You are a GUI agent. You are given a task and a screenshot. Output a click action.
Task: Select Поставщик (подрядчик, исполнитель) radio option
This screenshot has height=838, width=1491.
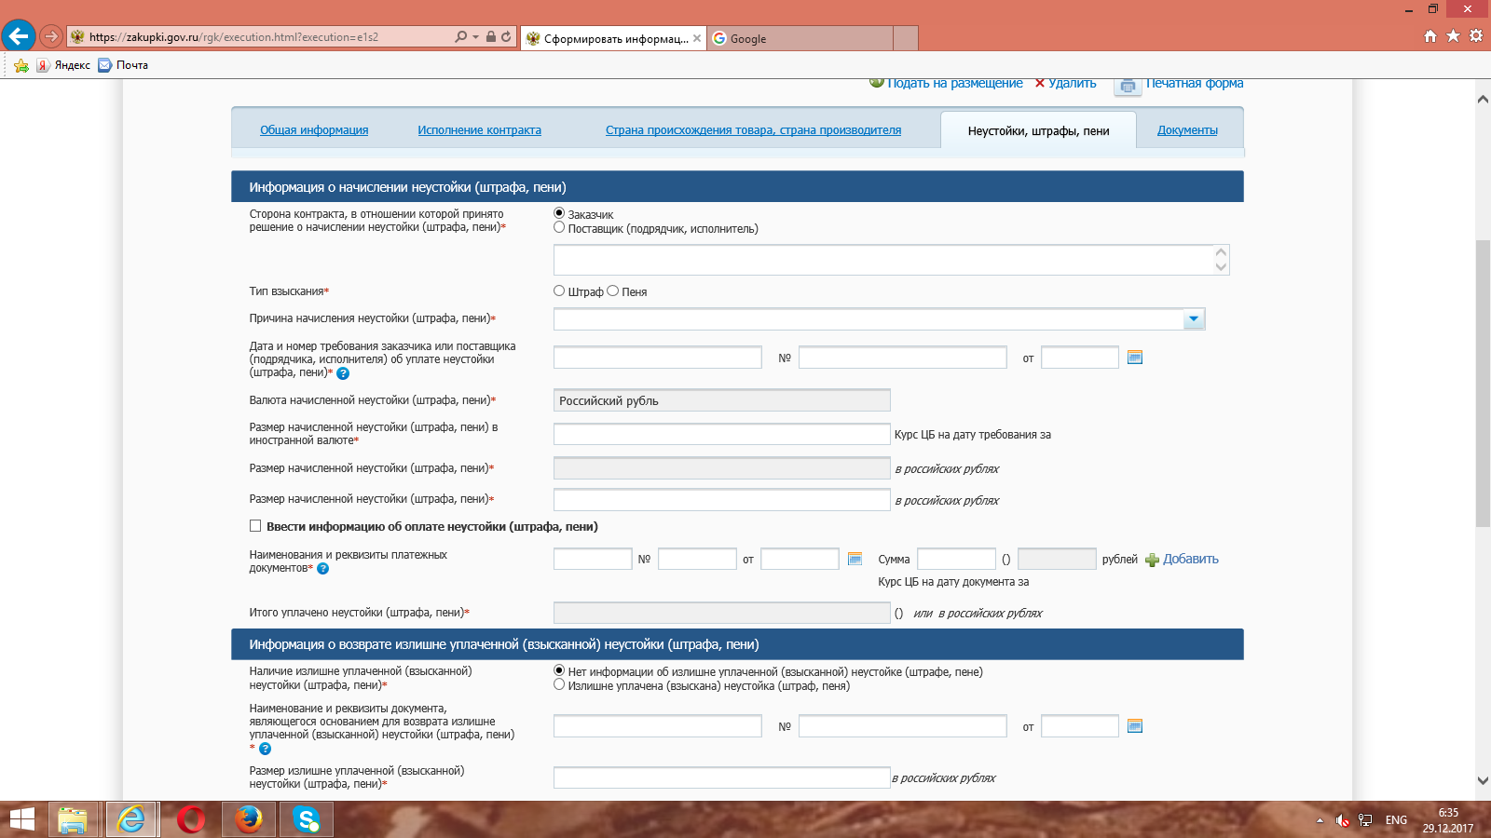[559, 227]
